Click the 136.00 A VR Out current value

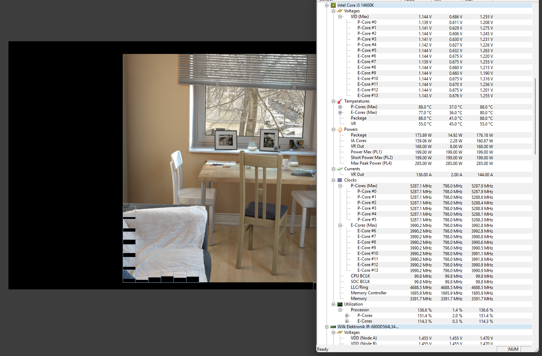click(x=425, y=175)
